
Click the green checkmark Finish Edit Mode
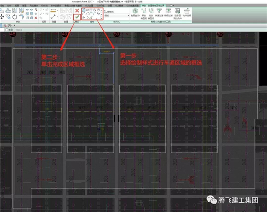(x=77, y=17)
